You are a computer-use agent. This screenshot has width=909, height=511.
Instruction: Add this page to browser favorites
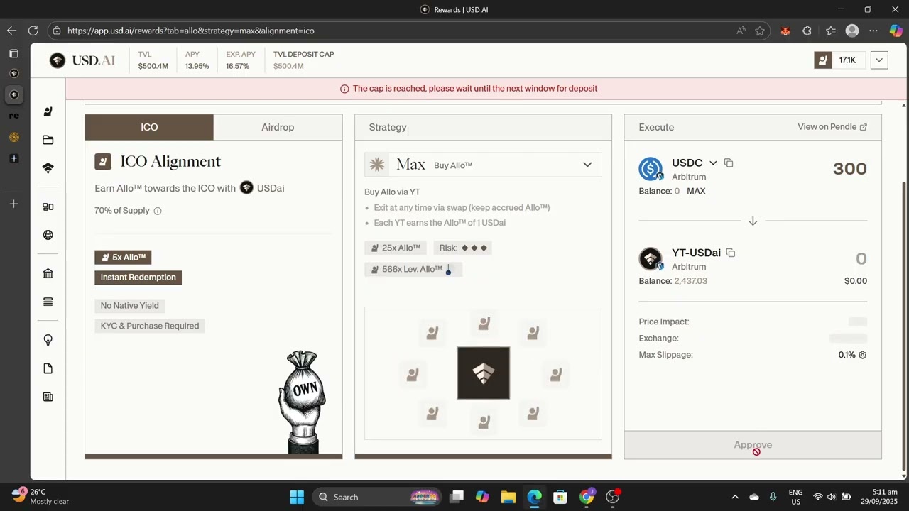click(x=760, y=31)
